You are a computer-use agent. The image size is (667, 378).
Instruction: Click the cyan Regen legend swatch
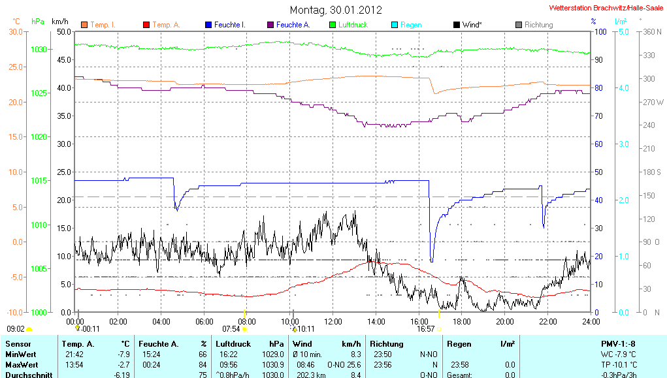point(394,25)
